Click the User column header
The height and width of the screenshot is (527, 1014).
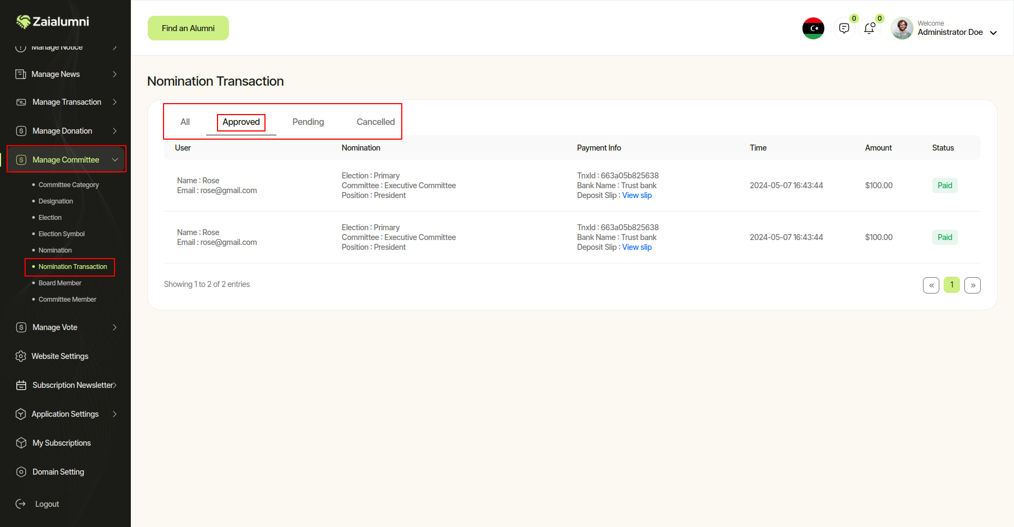[x=183, y=148]
